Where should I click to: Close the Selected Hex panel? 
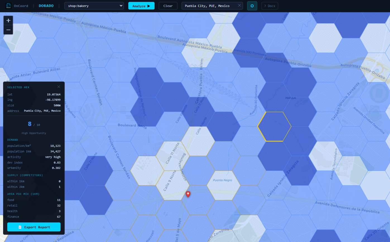(59, 87)
